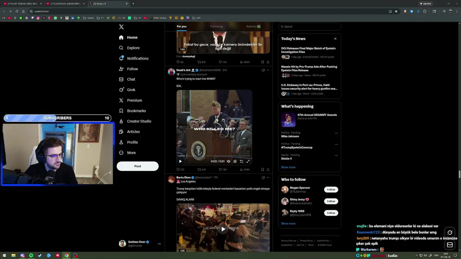Share the Anneyelegi video post

click(x=268, y=62)
